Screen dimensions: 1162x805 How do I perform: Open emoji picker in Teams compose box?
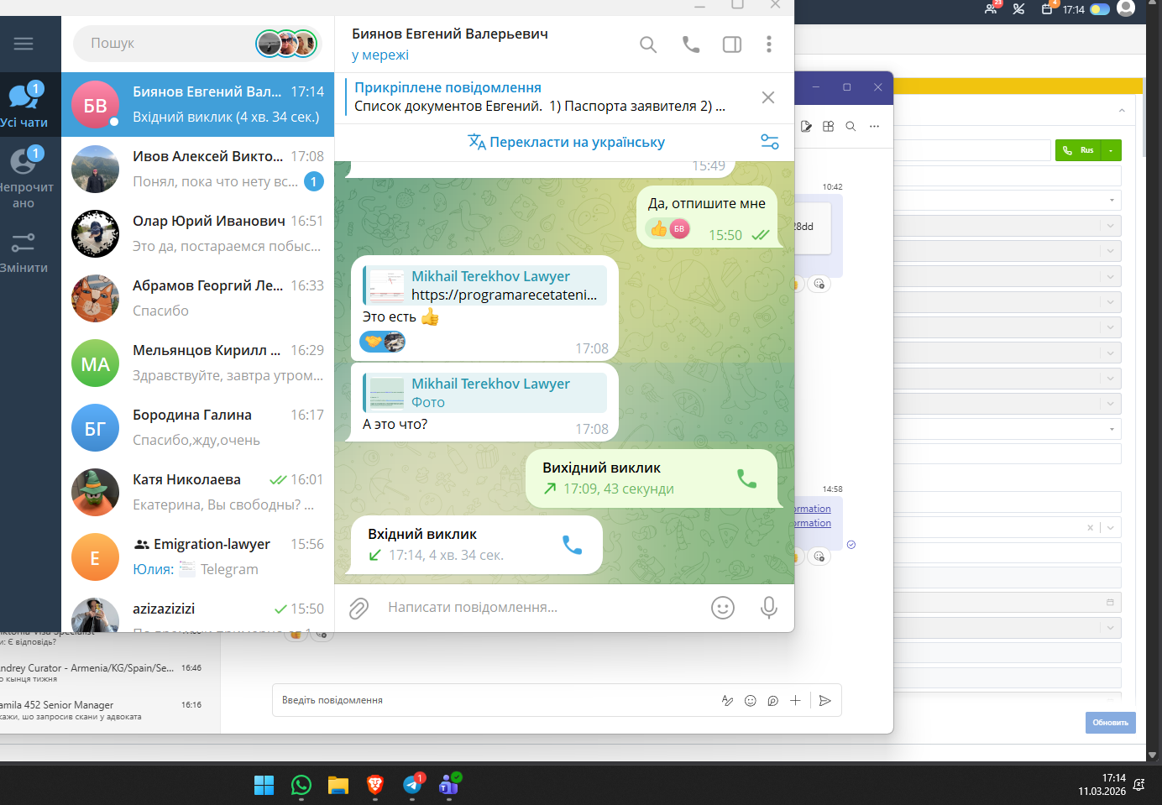click(x=751, y=701)
